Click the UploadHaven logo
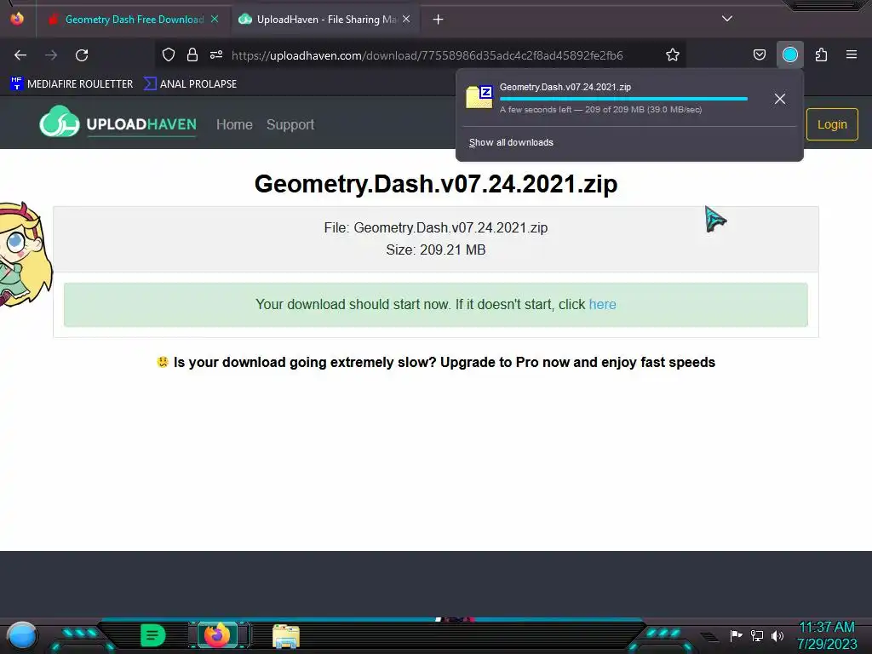The height and width of the screenshot is (654, 872). (118, 122)
